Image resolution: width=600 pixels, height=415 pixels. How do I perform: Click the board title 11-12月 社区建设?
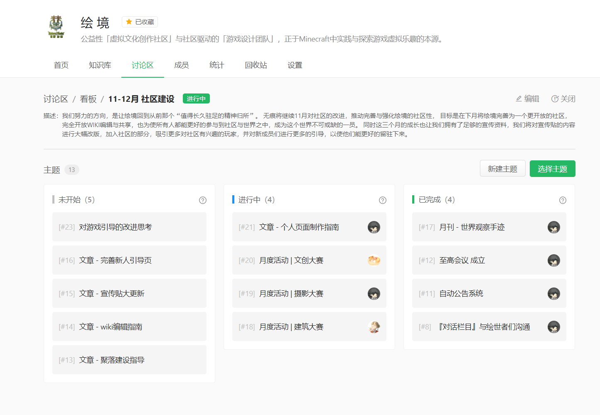tap(141, 99)
